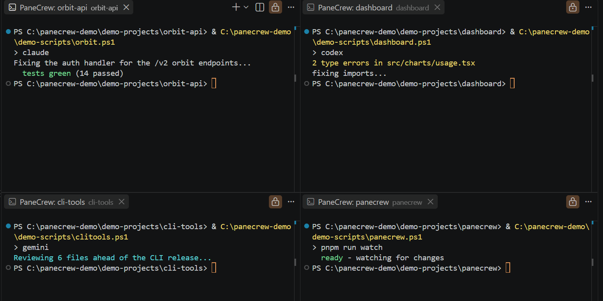The image size is (603, 301).
Task: Click the cli-tools terminal prompt cursor
Action: coord(214,268)
